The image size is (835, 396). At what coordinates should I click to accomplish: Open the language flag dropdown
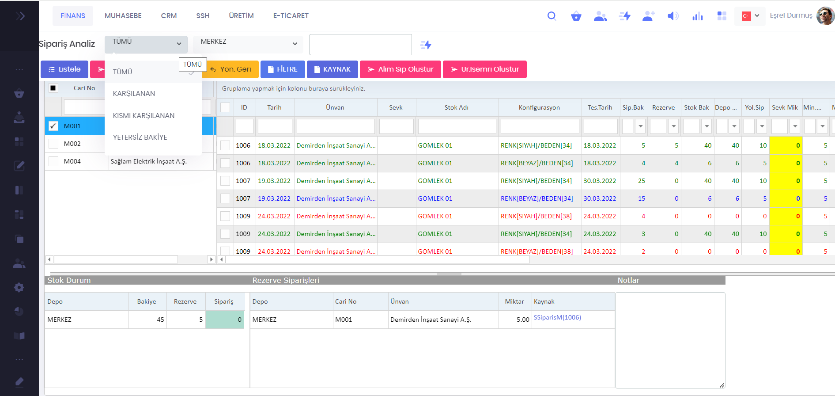750,16
